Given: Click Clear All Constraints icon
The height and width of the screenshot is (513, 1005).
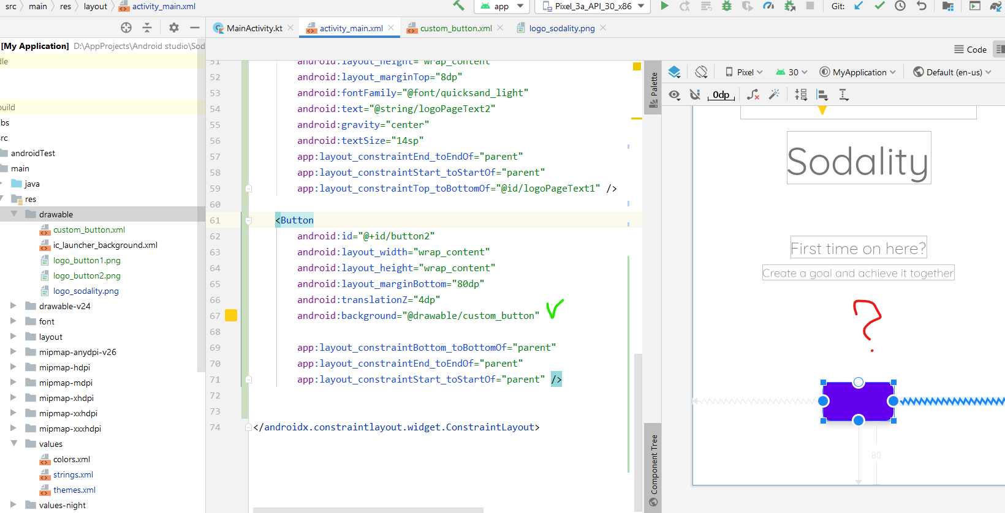Looking at the screenshot, I should [753, 94].
